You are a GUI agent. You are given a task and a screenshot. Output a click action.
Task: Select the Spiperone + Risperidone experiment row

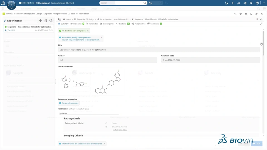click(29, 28)
